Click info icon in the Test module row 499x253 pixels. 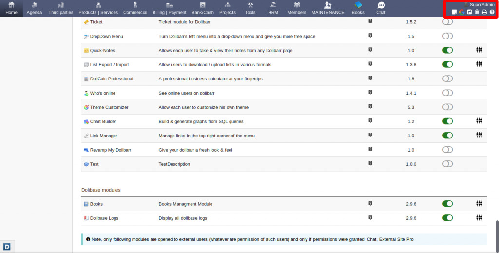point(370,163)
